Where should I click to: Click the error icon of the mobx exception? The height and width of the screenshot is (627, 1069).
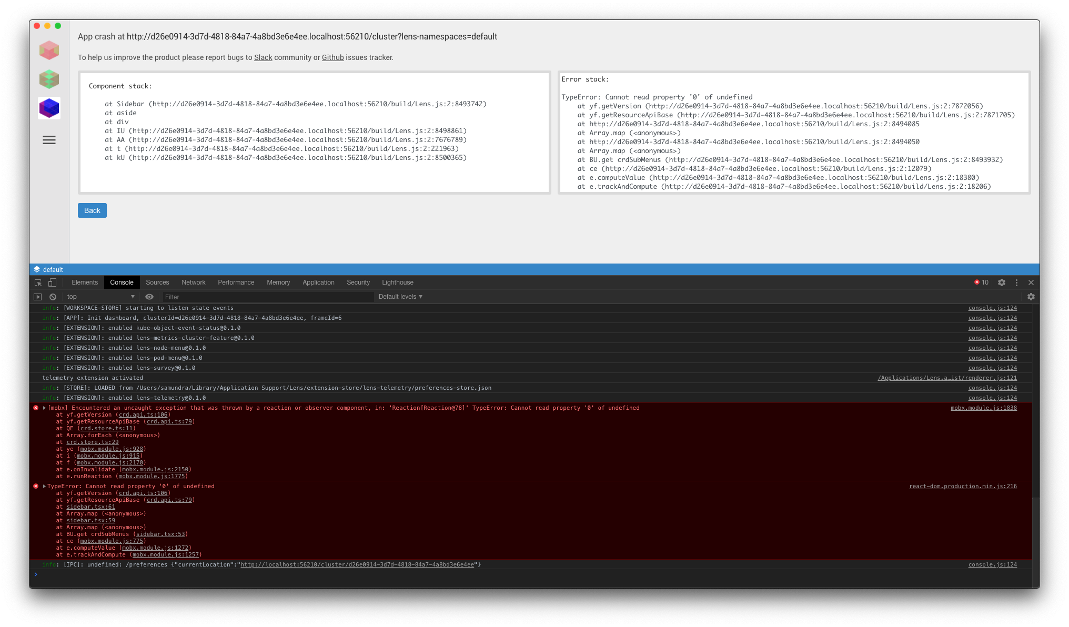(x=36, y=408)
